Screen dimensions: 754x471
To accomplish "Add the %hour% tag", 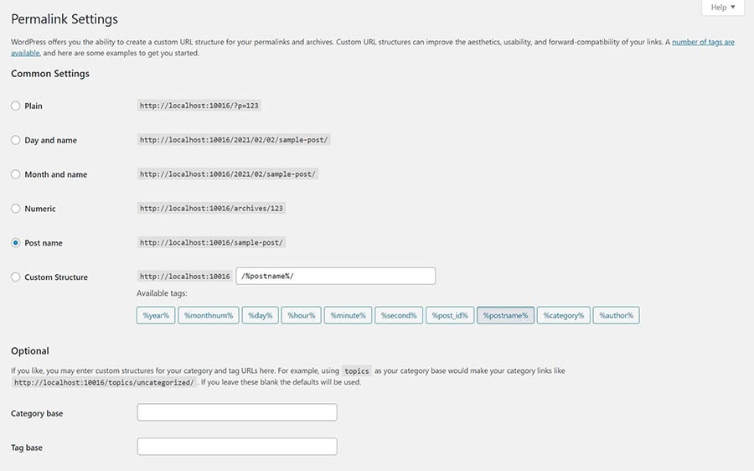I will pos(301,315).
